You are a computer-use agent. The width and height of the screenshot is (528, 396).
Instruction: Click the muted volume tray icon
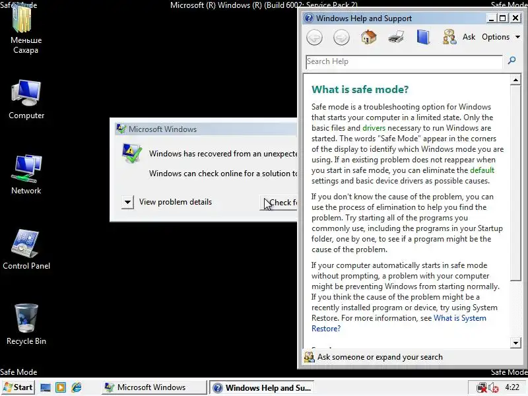[493, 387]
